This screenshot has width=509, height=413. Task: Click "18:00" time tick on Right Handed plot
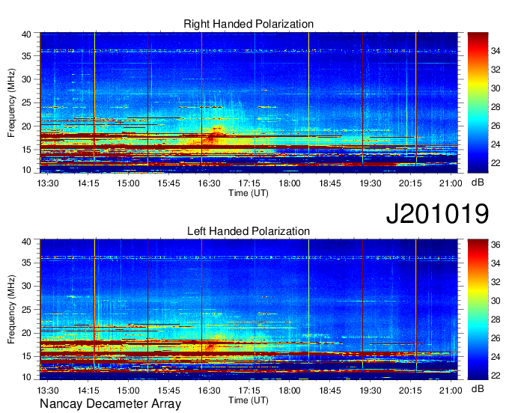[290, 183]
